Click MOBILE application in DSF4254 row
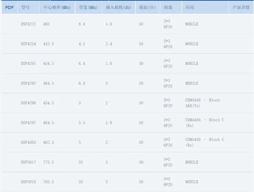 (192, 44)
